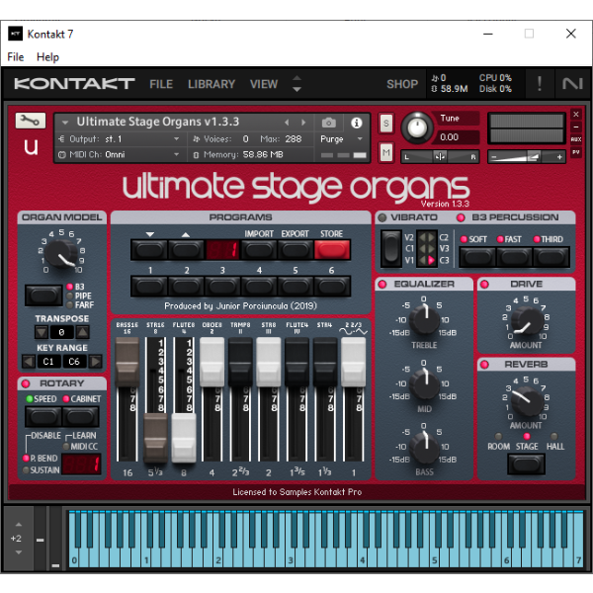Click the percussion SOFT button
Viewport: 593px width, 593px height.
pos(477,257)
